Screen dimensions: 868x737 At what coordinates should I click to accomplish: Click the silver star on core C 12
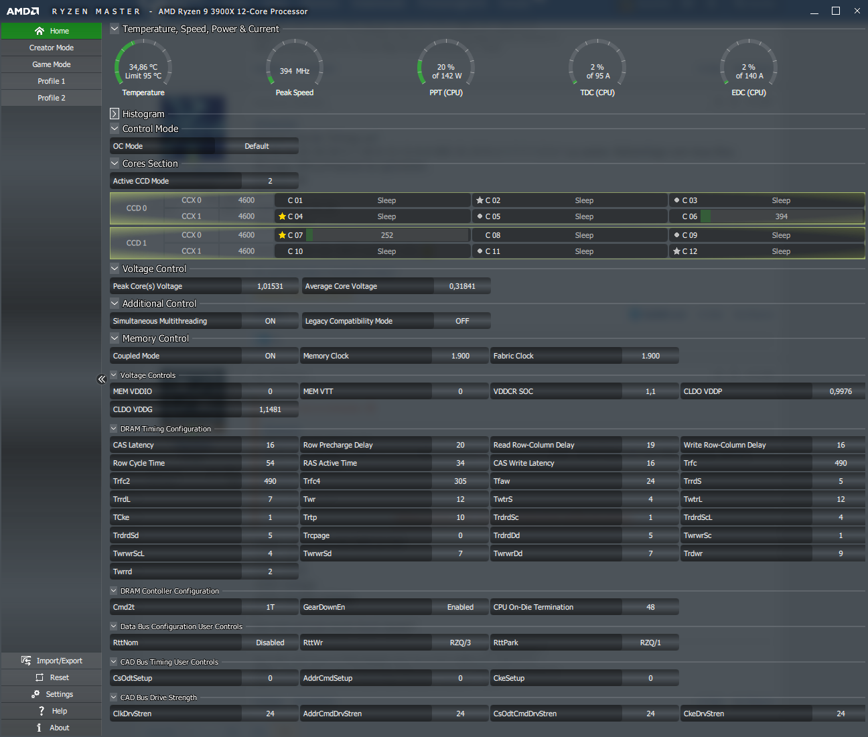pyautogui.click(x=676, y=251)
